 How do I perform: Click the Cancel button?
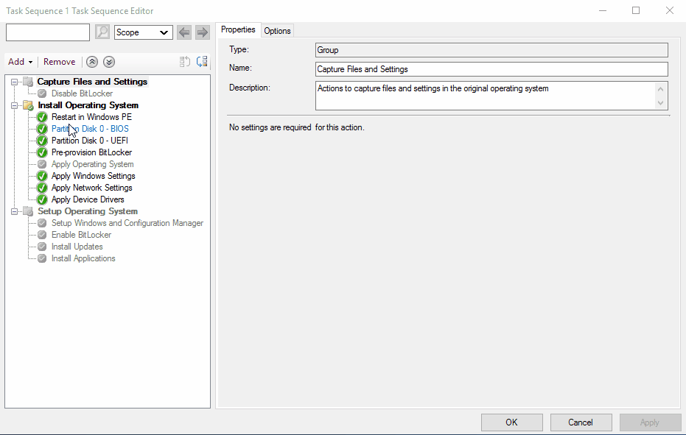[x=581, y=422]
